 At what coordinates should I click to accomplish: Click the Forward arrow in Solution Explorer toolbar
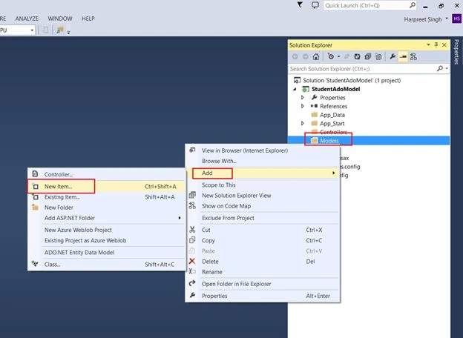305,56
